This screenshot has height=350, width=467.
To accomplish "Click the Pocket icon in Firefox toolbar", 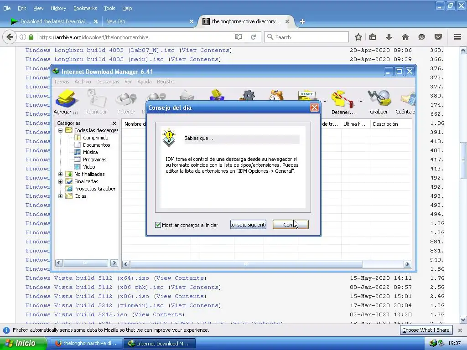I will (438, 37).
